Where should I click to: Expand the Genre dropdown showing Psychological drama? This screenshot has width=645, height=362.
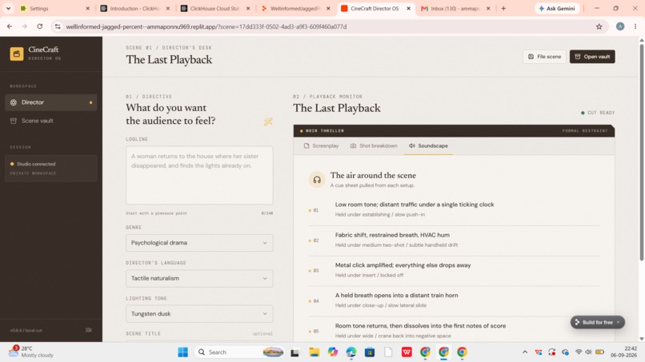pos(199,243)
